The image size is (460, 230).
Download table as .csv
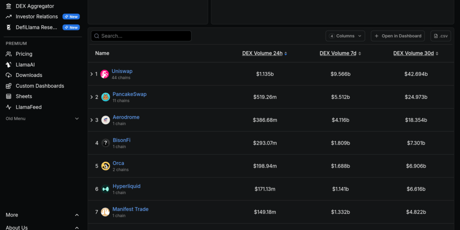tap(441, 36)
